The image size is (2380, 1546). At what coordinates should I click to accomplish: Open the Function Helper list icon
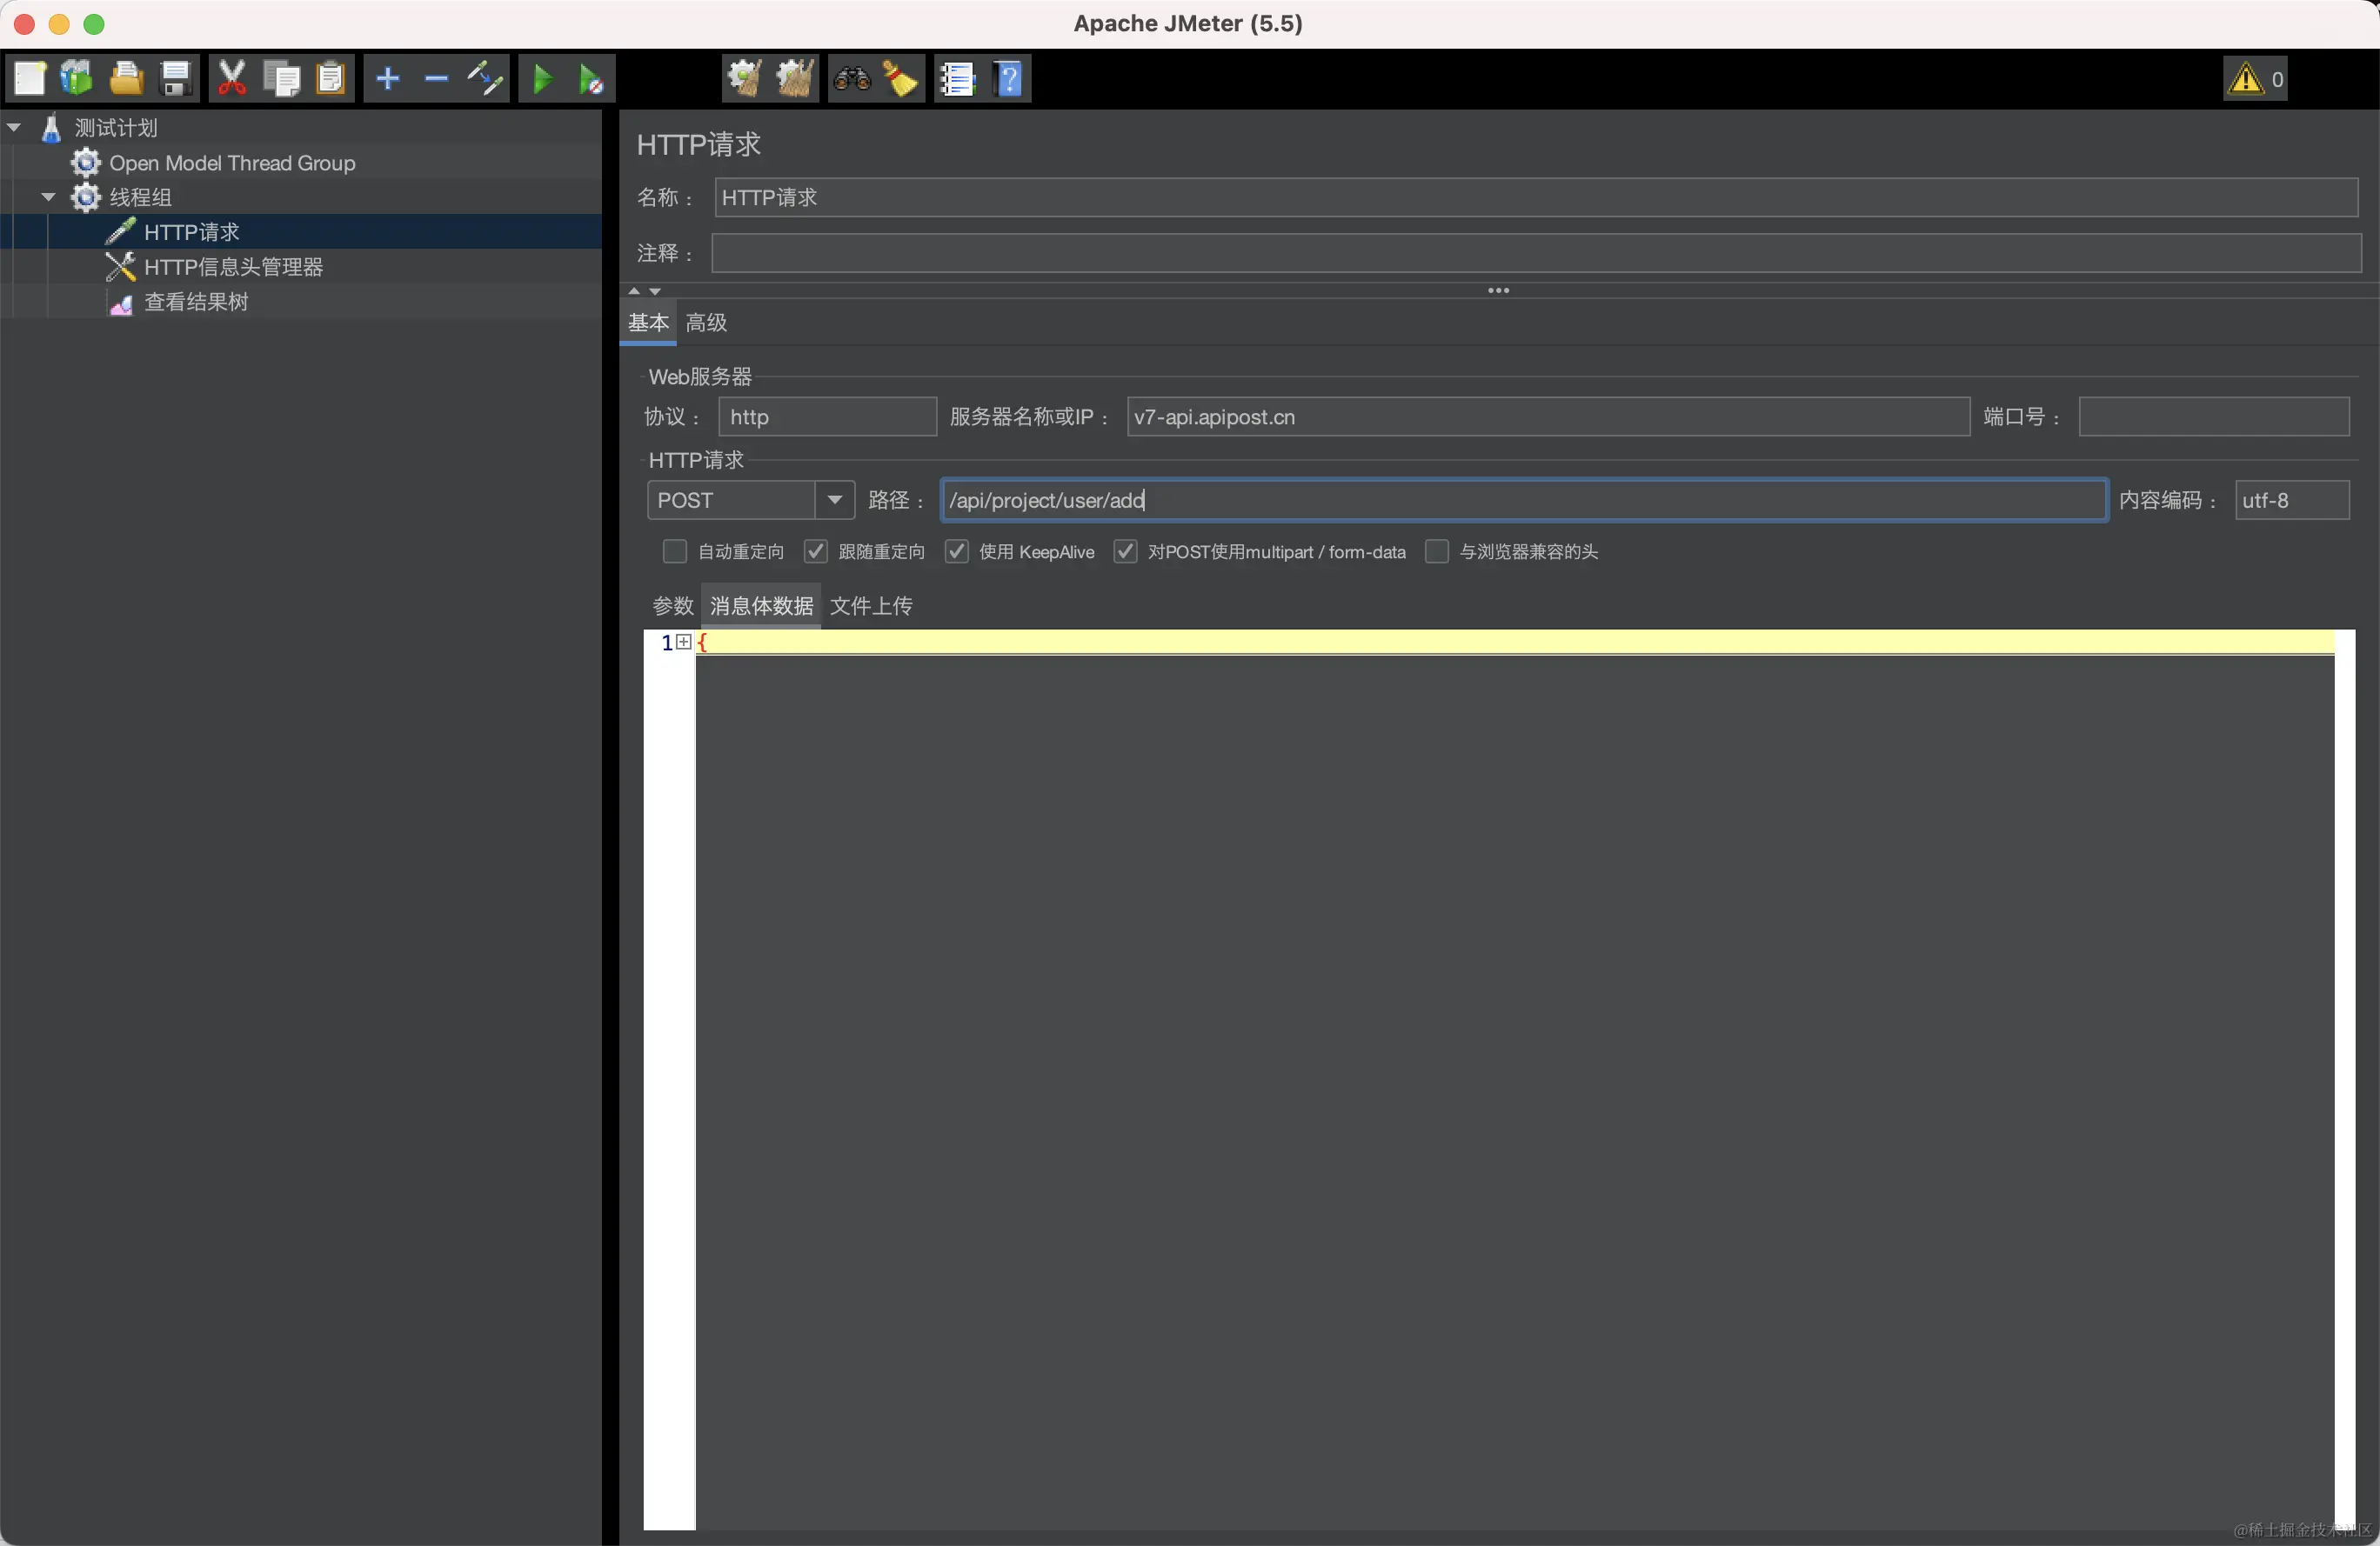[x=957, y=78]
